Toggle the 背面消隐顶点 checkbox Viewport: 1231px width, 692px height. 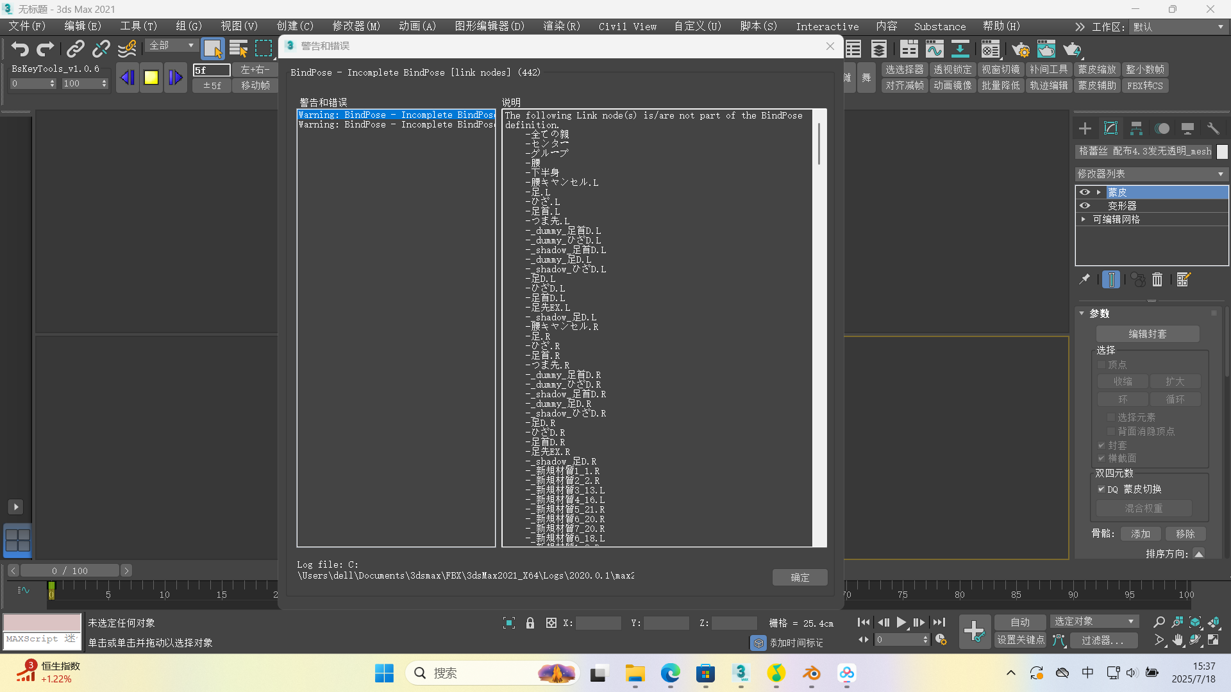tap(1111, 431)
